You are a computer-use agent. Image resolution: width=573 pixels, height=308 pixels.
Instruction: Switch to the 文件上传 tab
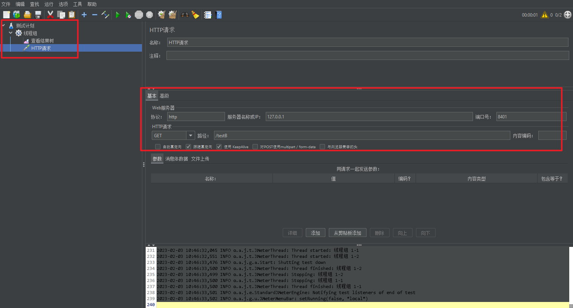pos(200,159)
